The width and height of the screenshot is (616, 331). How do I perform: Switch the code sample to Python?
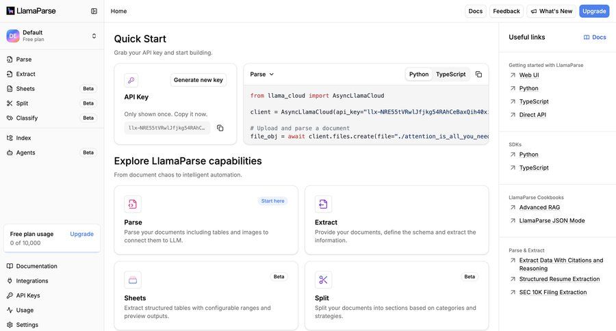coord(419,75)
